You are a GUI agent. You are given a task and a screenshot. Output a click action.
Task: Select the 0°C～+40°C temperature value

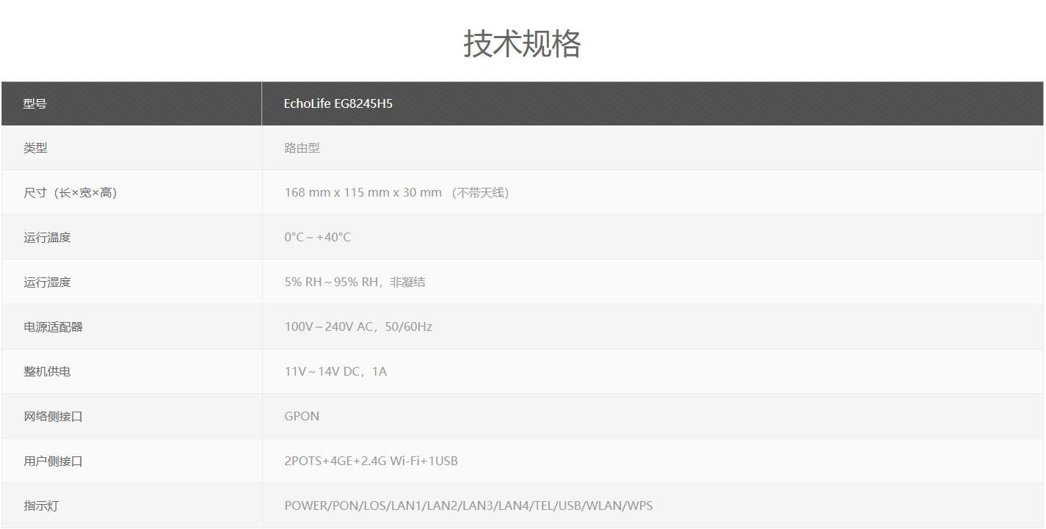point(317,238)
